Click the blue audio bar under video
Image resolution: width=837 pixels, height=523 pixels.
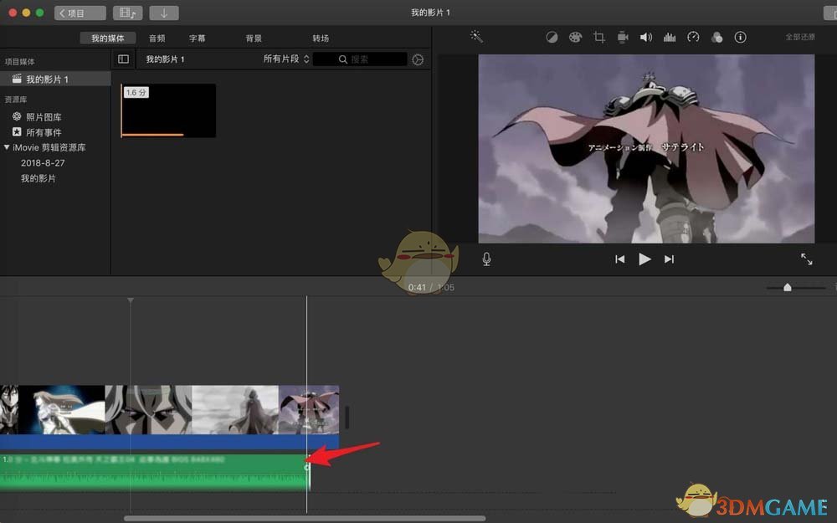click(x=169, y=441)
